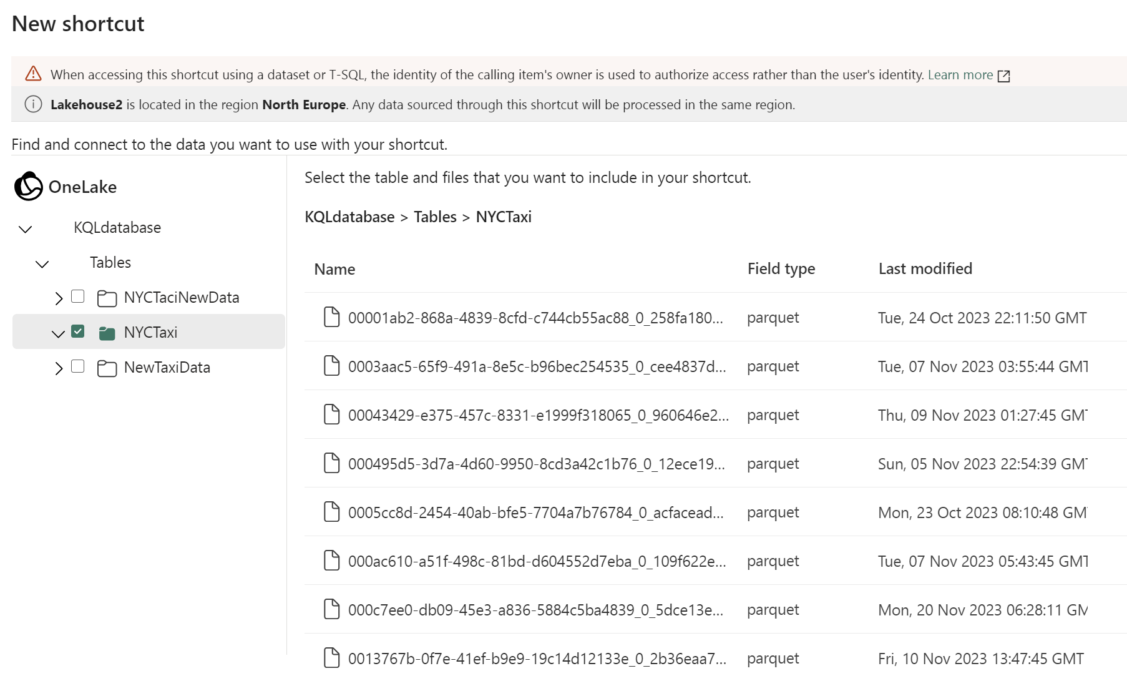Click file icon for 000495d5-3d7a parquet file
This screenshot has height=681, width=1127.
coord(331,463)
